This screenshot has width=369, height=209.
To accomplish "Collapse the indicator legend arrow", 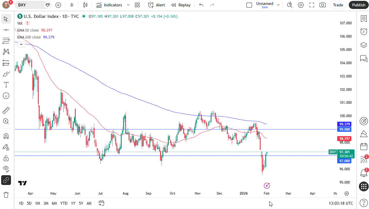I will (21, 44).
